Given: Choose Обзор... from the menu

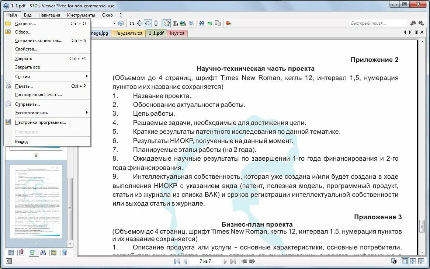Looking at the screenshot, I should click(47, 32).
